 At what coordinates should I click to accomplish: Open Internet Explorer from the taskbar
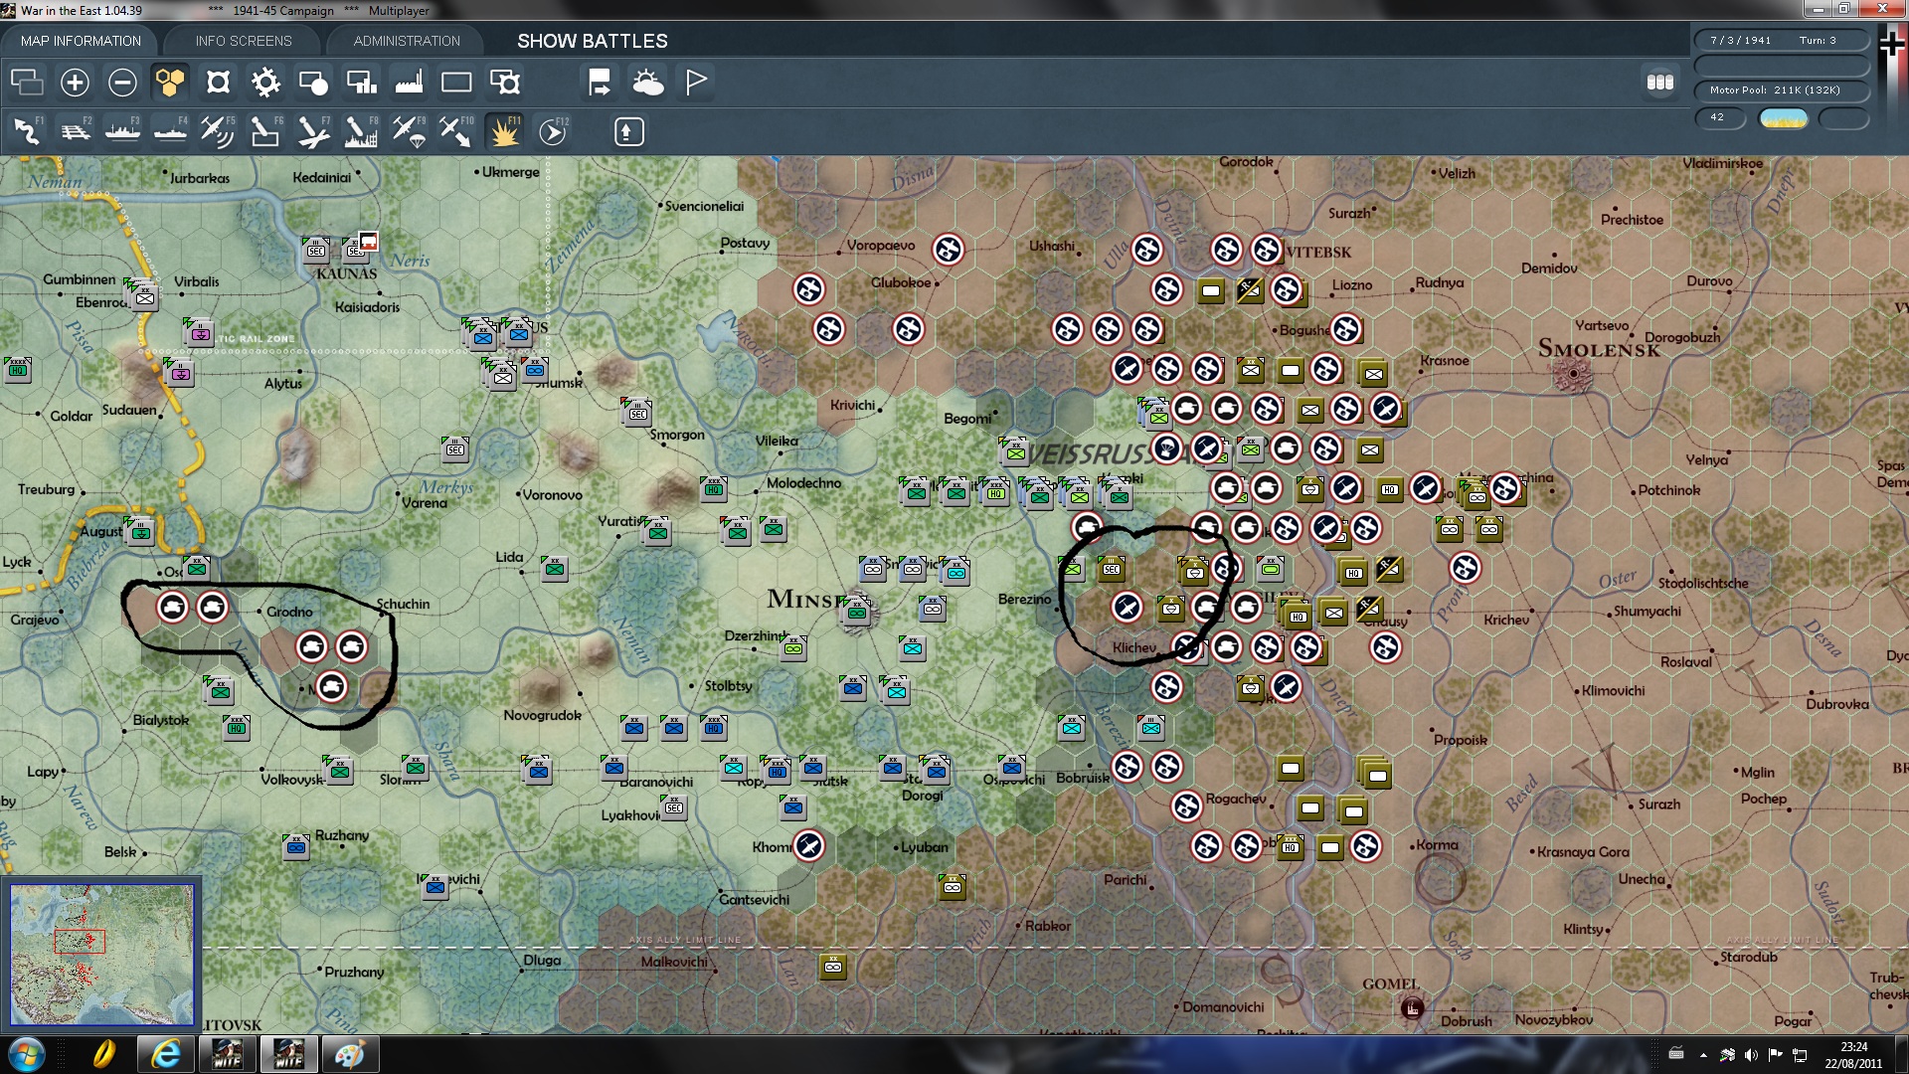tap(165, 1054)
